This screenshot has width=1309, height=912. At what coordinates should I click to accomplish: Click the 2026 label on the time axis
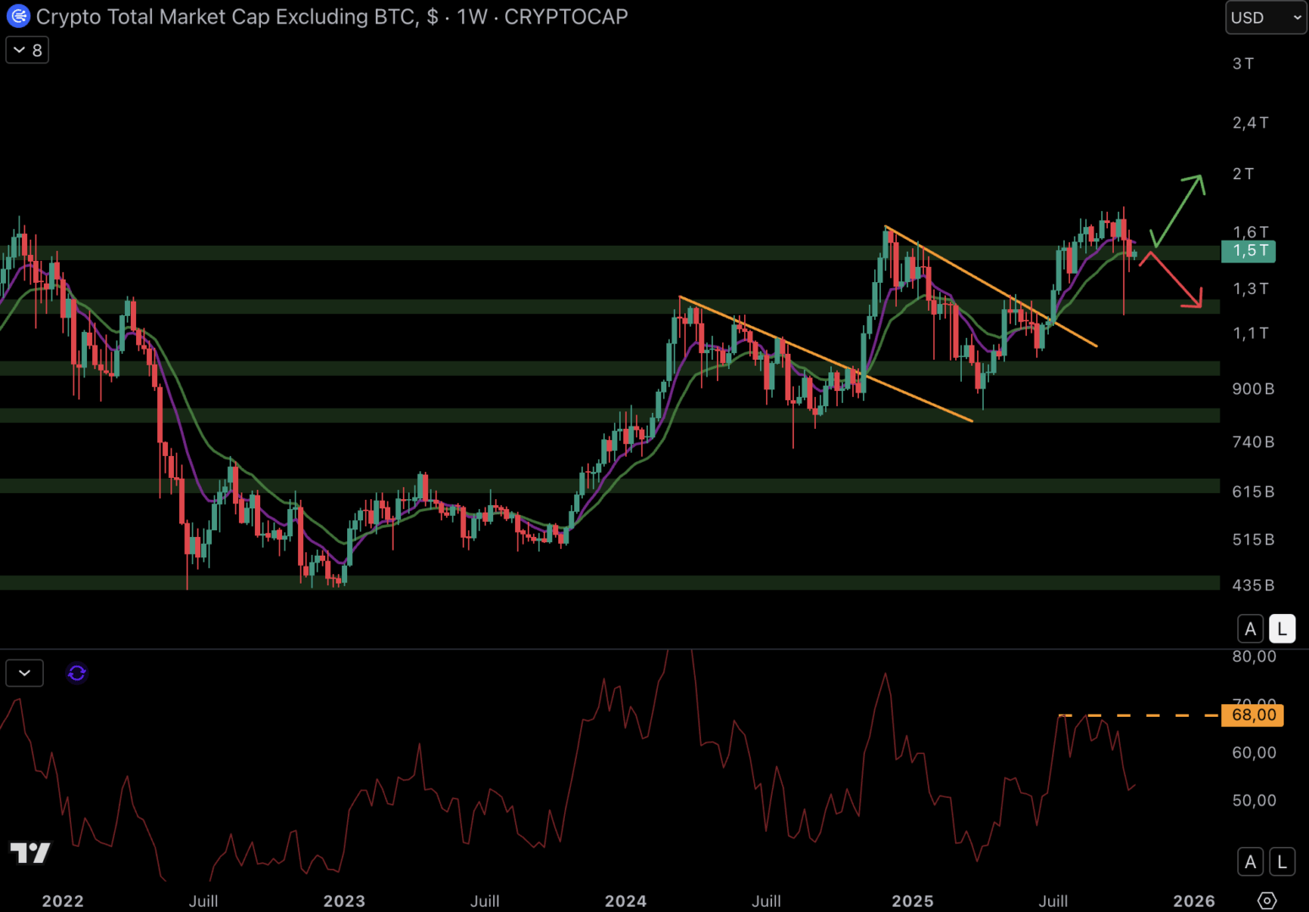[x=1193, y=901]
